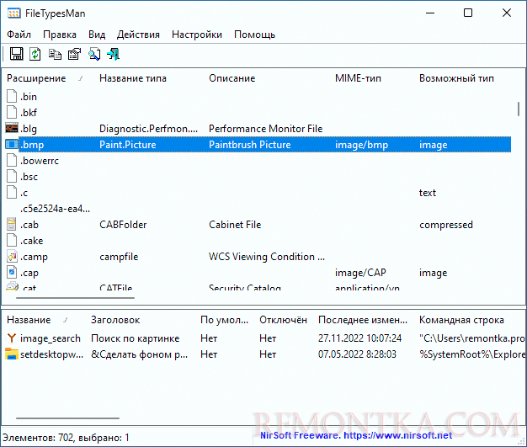
Task: Click the lower pane horizontal scrollbar
Action: pos(67,418)
